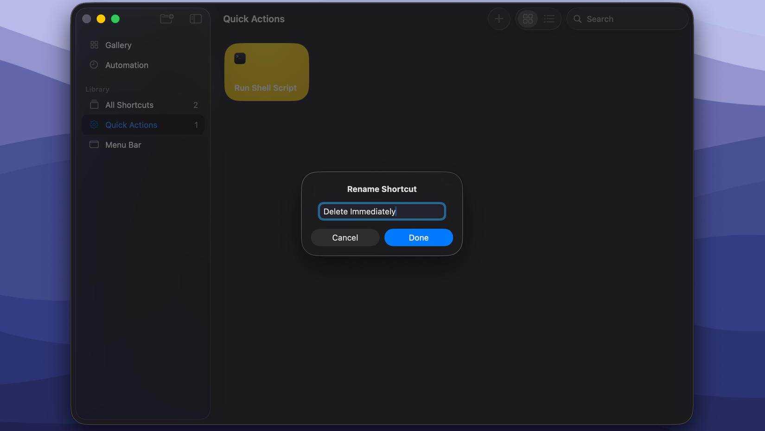Viewport: 765px width, 431px height.
Task: Click the All Shortcuts folder icon
Action: click(94, 105)
